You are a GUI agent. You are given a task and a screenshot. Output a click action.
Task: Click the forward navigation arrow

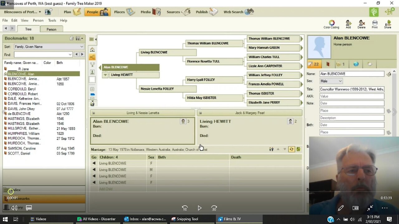pos(12,28)
